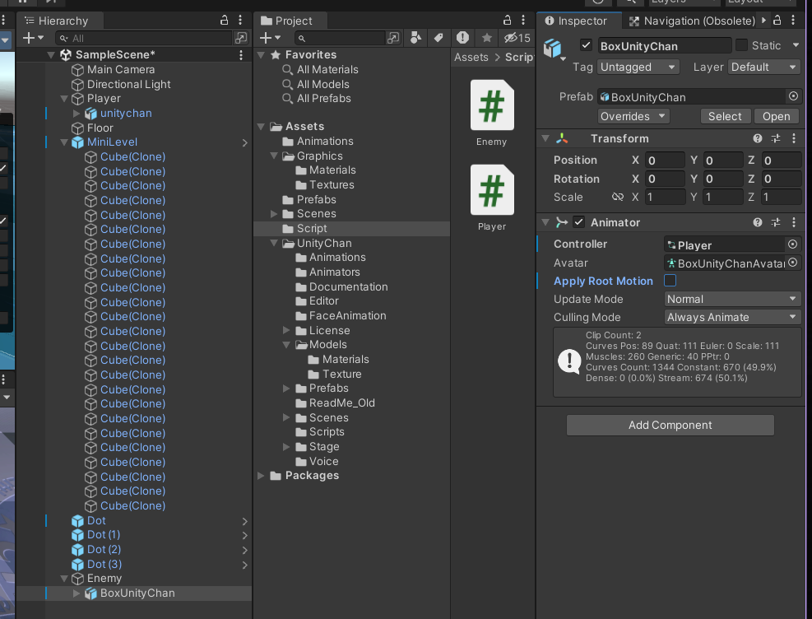Image resolution: width=812 pixels, height=619 pixels.
Task: Select Main Camera in the Hierarchy
Action: (120, 69)
